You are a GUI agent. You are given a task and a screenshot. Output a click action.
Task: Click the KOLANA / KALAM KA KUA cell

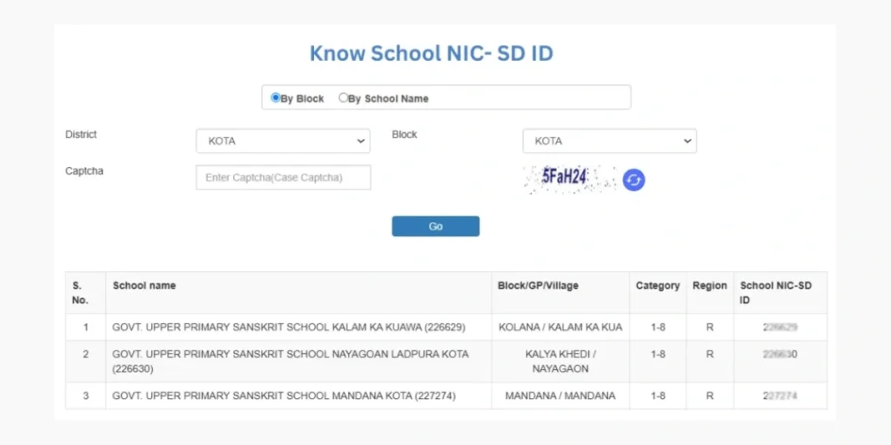[x=560, y=328]
